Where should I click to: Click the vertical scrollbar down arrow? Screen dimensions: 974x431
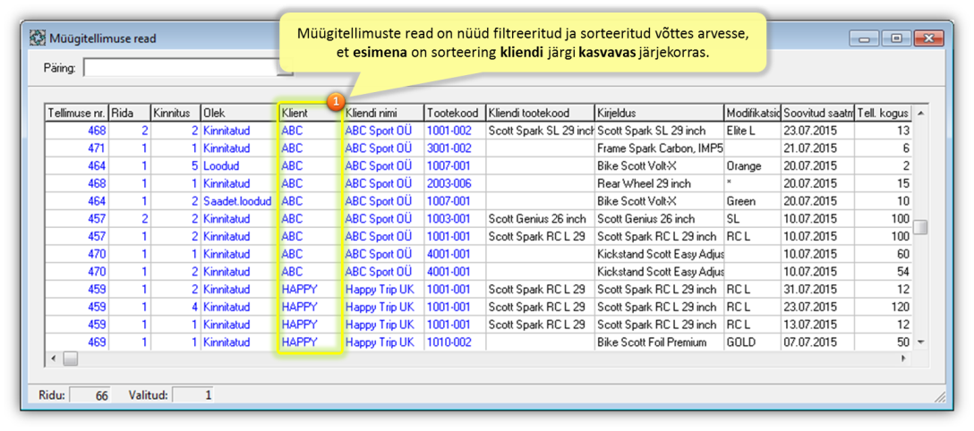tap(920, 342)
